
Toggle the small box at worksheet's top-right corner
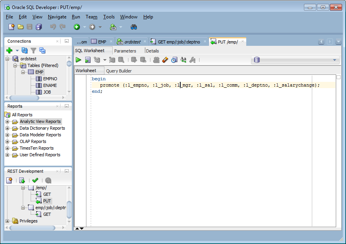pyautogui.click(x=339, y=77)
